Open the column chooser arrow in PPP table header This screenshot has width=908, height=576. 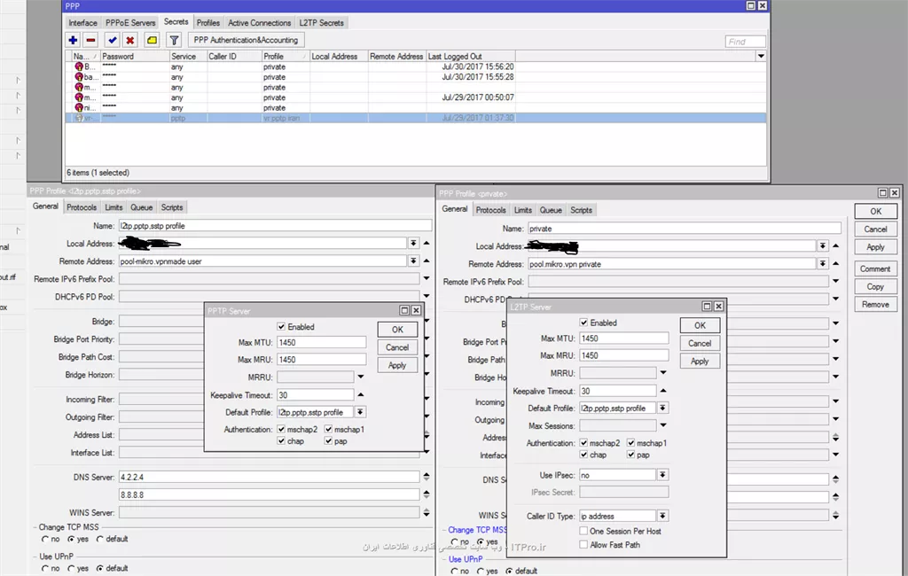[x=761, y=56]
